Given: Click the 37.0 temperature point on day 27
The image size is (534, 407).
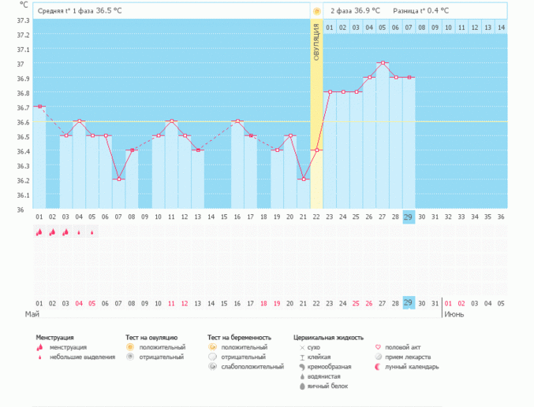Looking at the screenshot, I should coord(383,63).
